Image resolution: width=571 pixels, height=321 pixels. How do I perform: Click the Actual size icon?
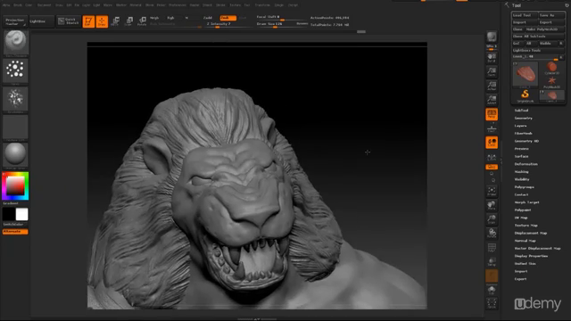tap(492, 86)
